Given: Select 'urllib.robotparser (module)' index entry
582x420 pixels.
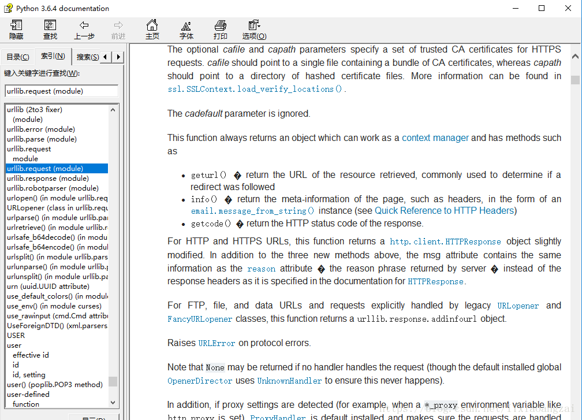Looking at the screenshot, I should point(53,188).
